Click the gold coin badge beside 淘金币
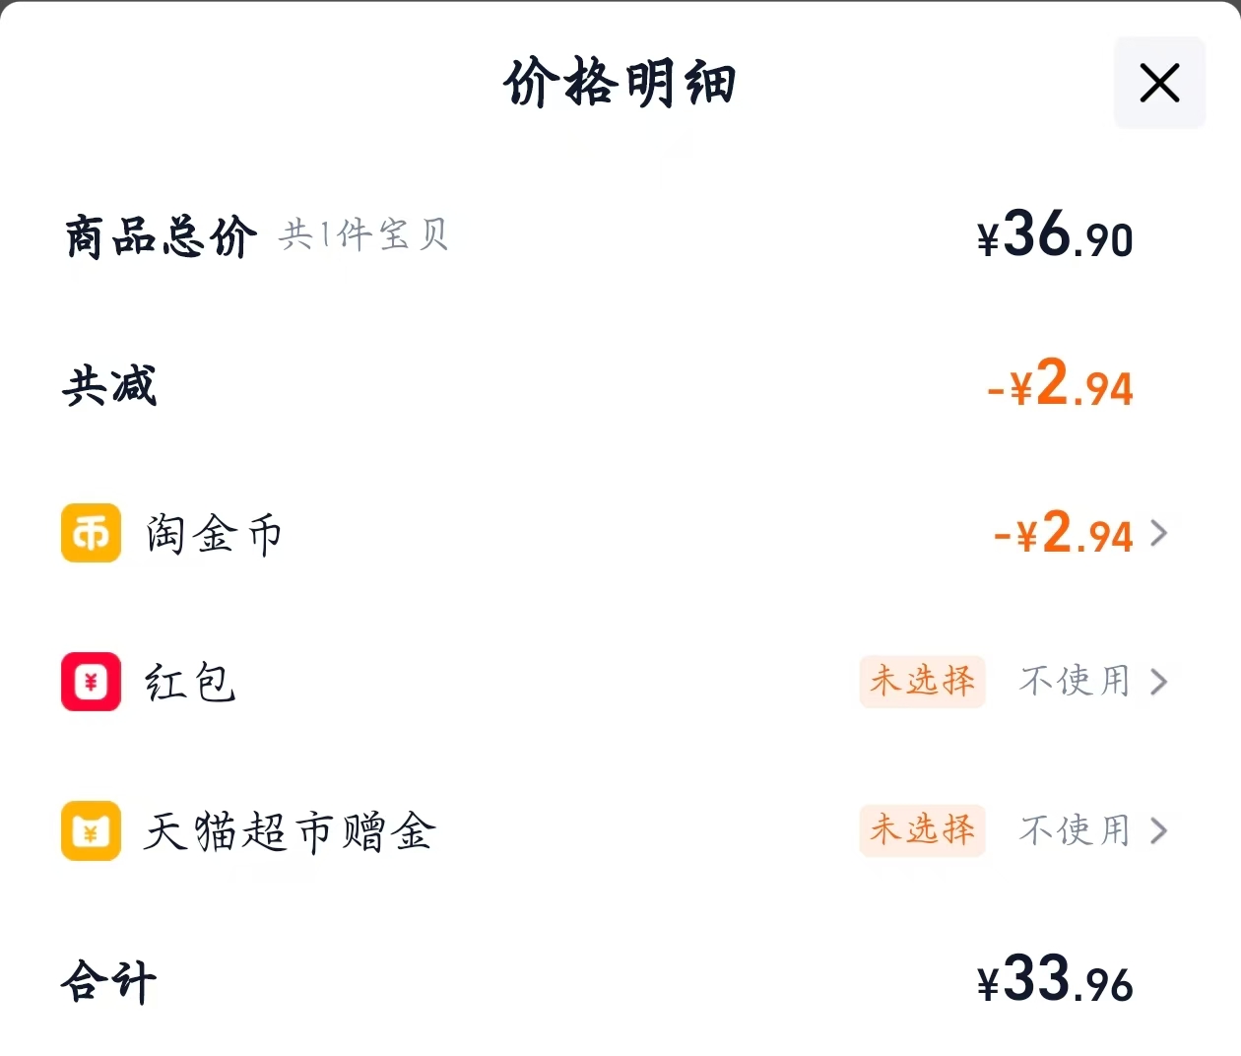The height and width of the screenshot is (1056, 1241). 91,533
